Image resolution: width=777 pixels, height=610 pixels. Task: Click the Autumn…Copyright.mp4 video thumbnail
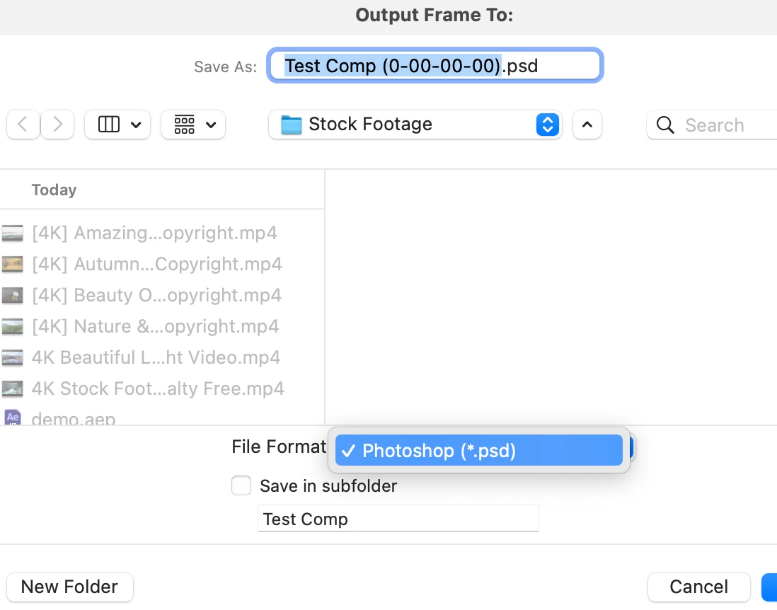[12, 265]
